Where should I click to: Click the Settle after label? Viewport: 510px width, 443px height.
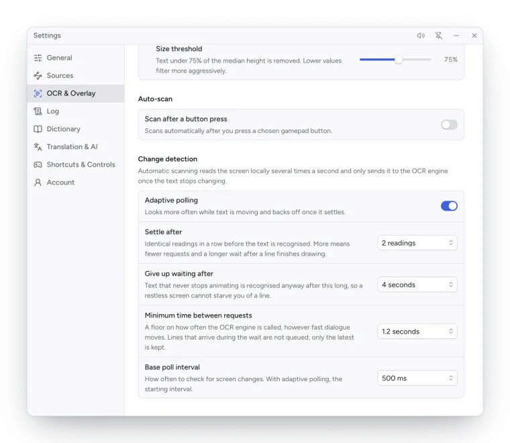[x=163, y=232]
